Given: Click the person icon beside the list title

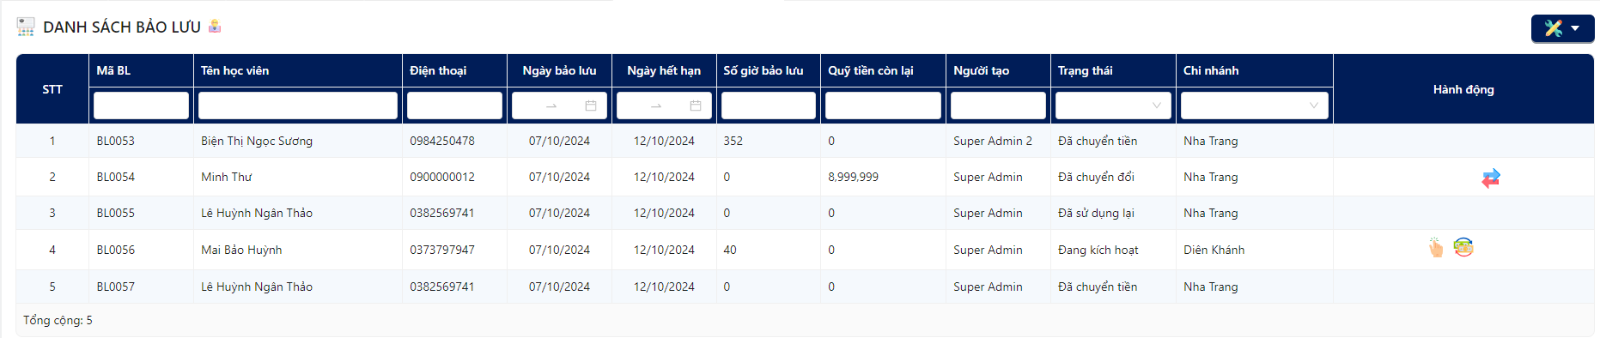Looking at the screenshot, I should click(x=215, y=26).
